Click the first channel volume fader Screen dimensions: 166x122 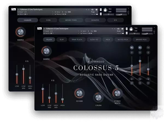(x=132, y=66)
